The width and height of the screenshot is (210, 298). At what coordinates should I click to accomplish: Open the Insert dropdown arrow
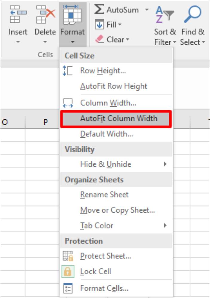click(x=18, y=42)
